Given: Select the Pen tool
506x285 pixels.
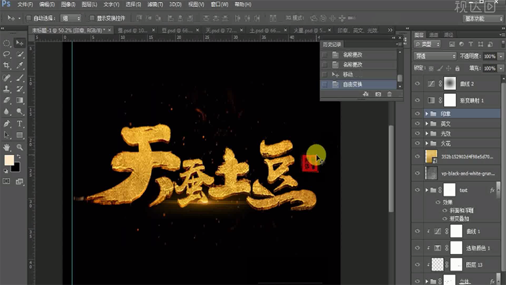Looking at the screenshot, I should click(x=6, y=123).
